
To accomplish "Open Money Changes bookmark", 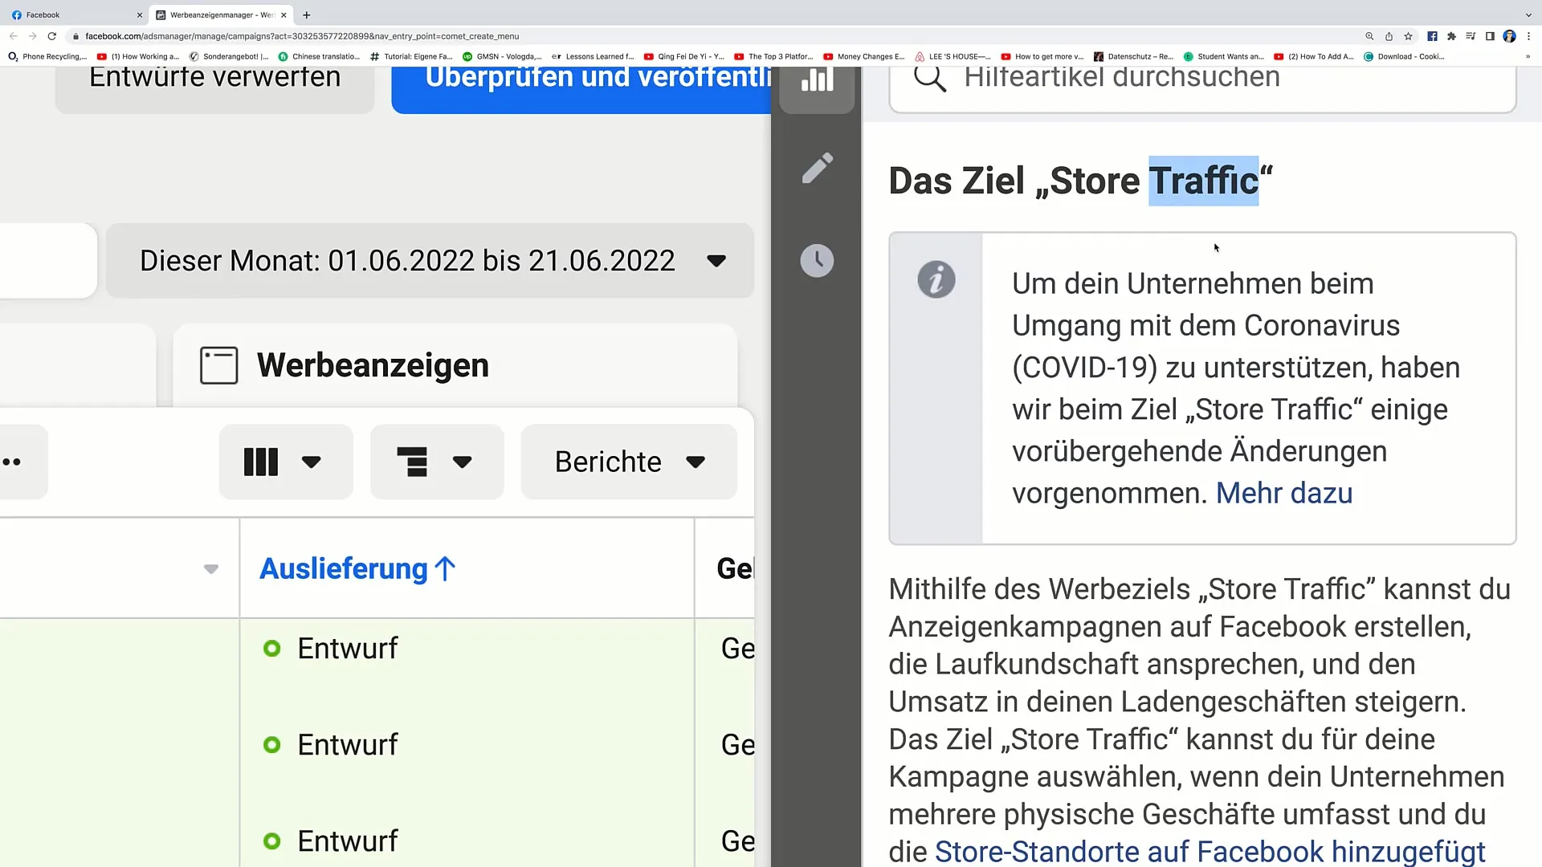I will pos(863,57).
